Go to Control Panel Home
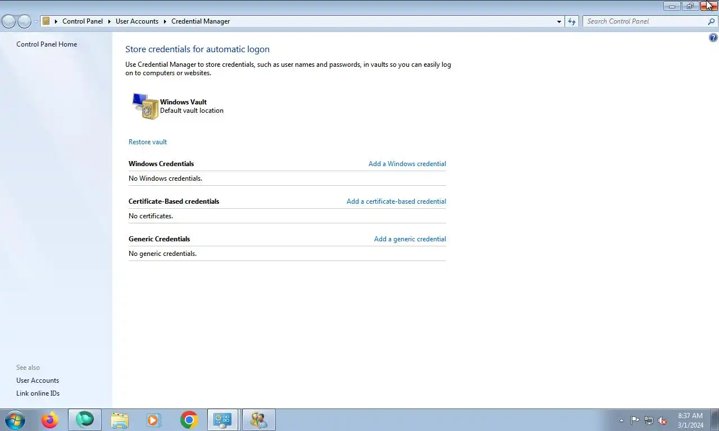This screenshot has height=431, width=719. (47, 44)
